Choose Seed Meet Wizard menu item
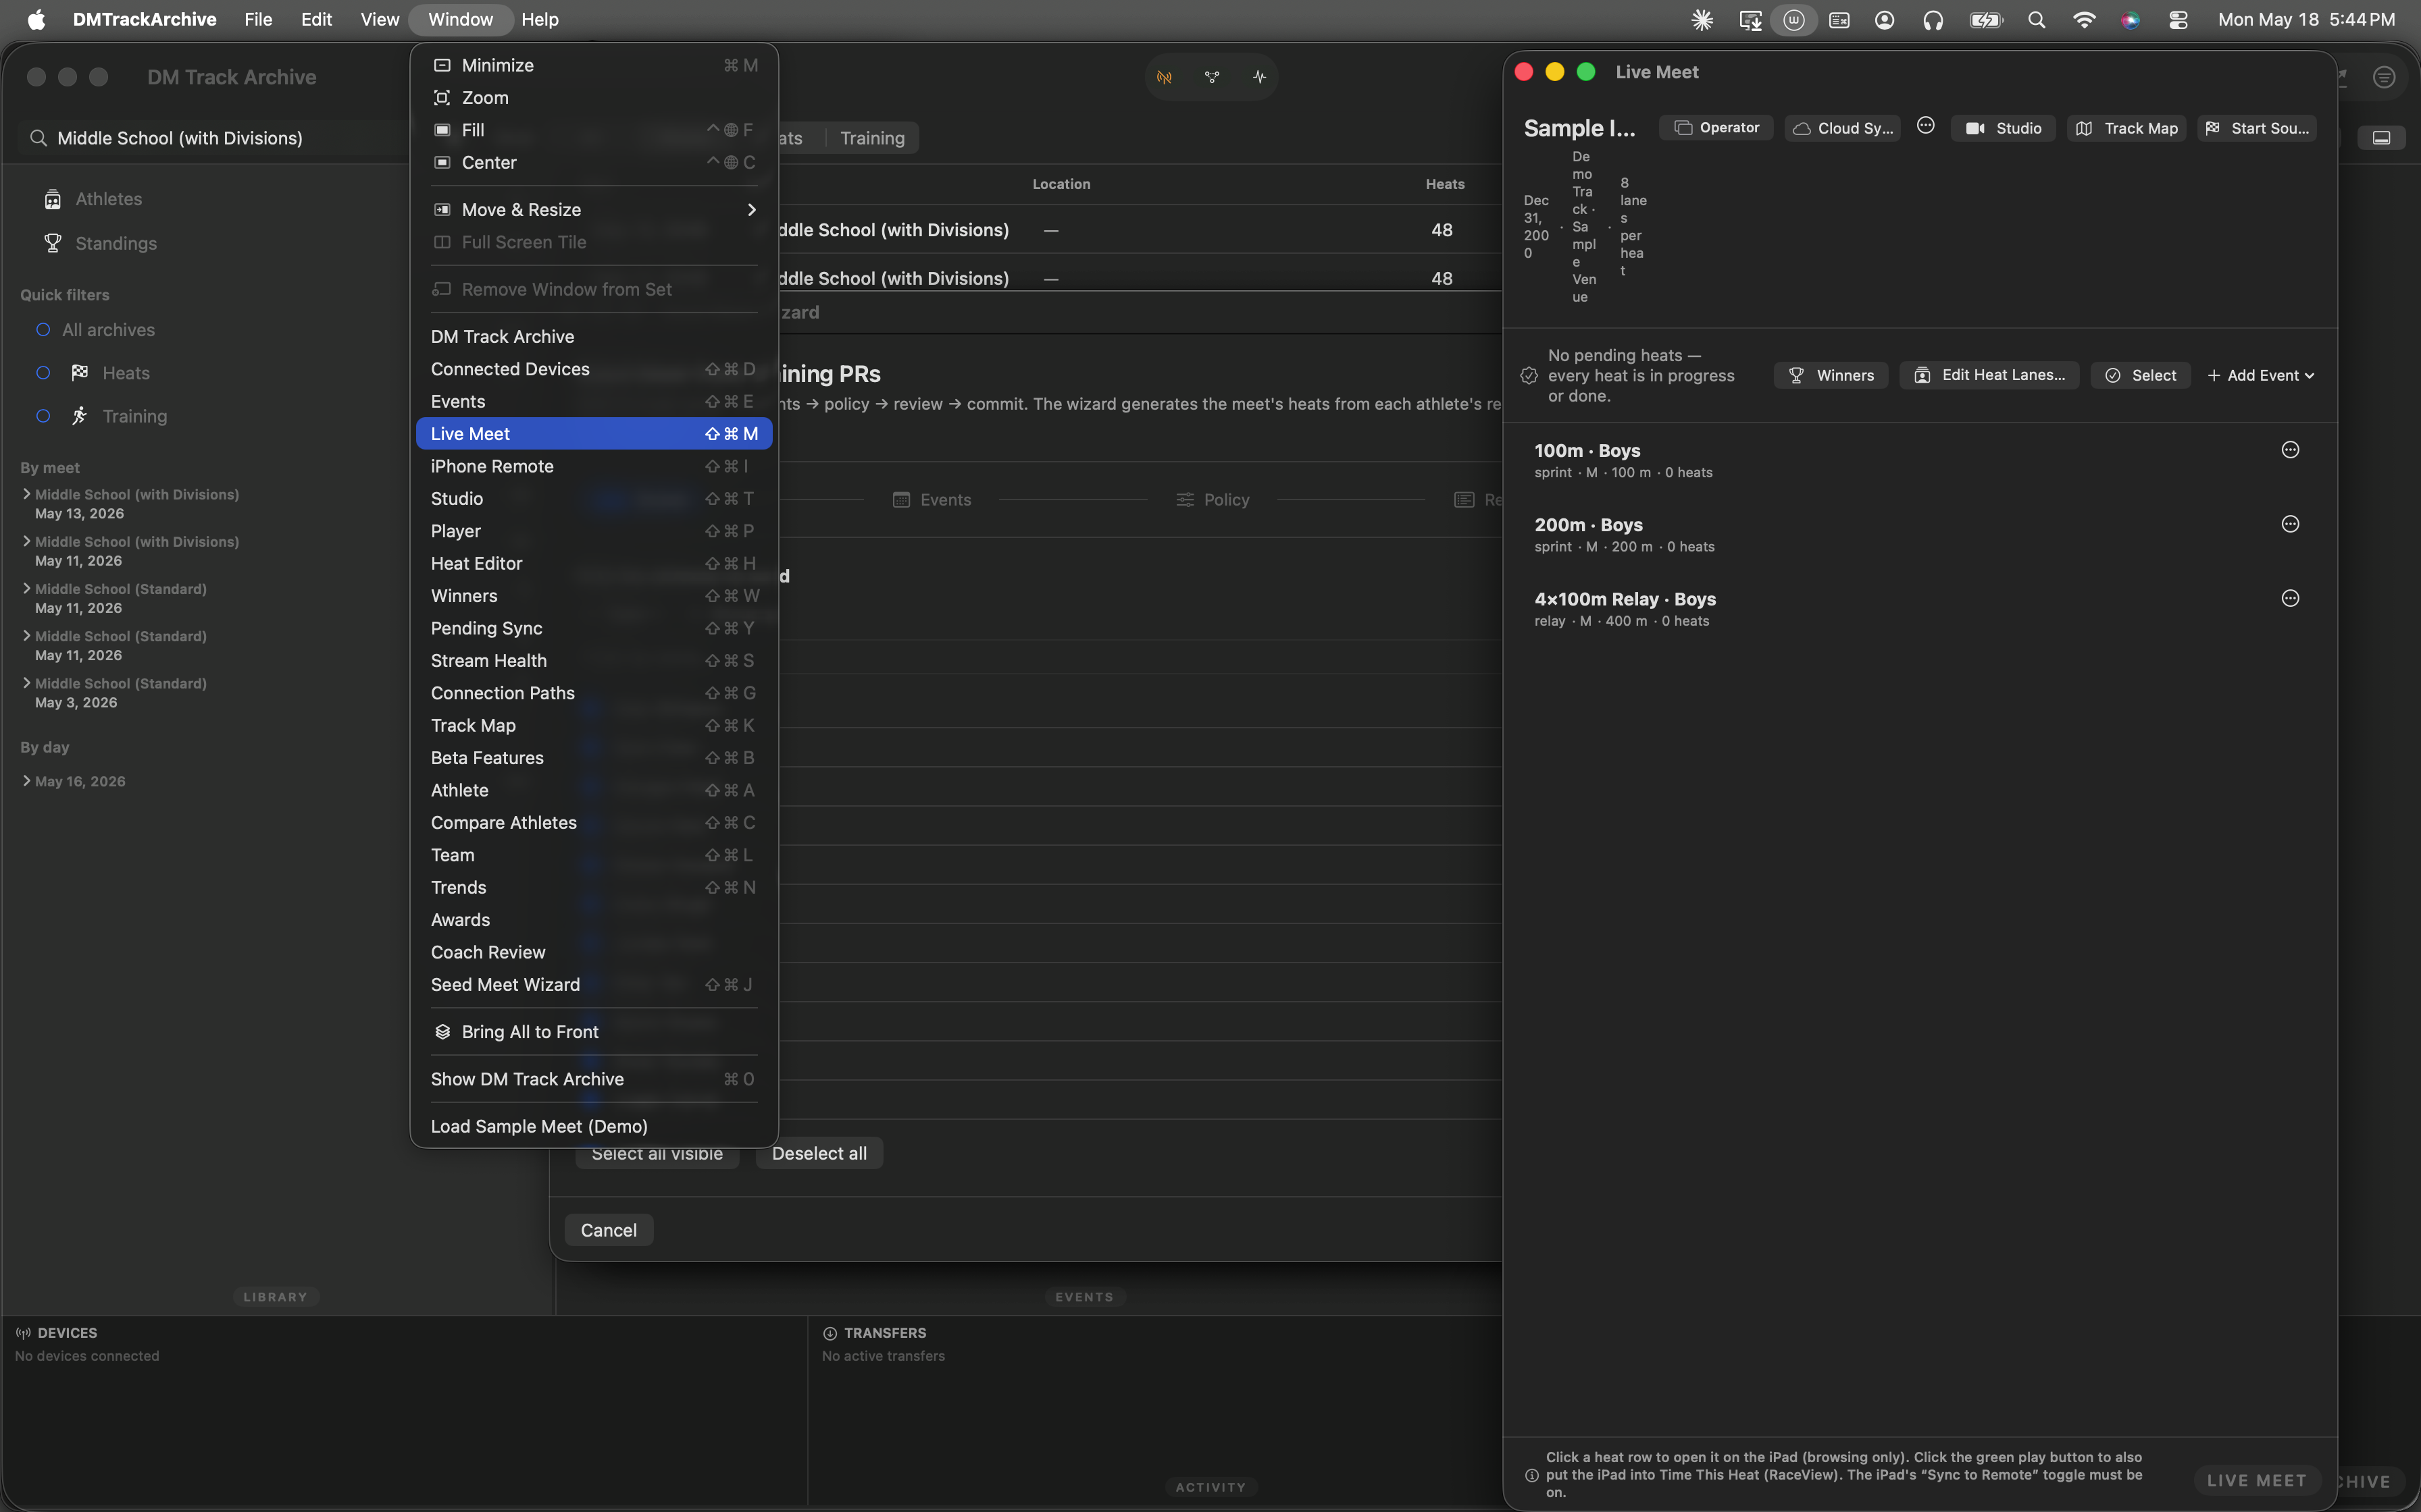2421x1512 pixels. click(x=593, y=984)
